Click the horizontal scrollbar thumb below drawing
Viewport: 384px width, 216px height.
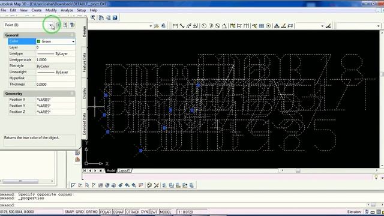coord(298,170)
